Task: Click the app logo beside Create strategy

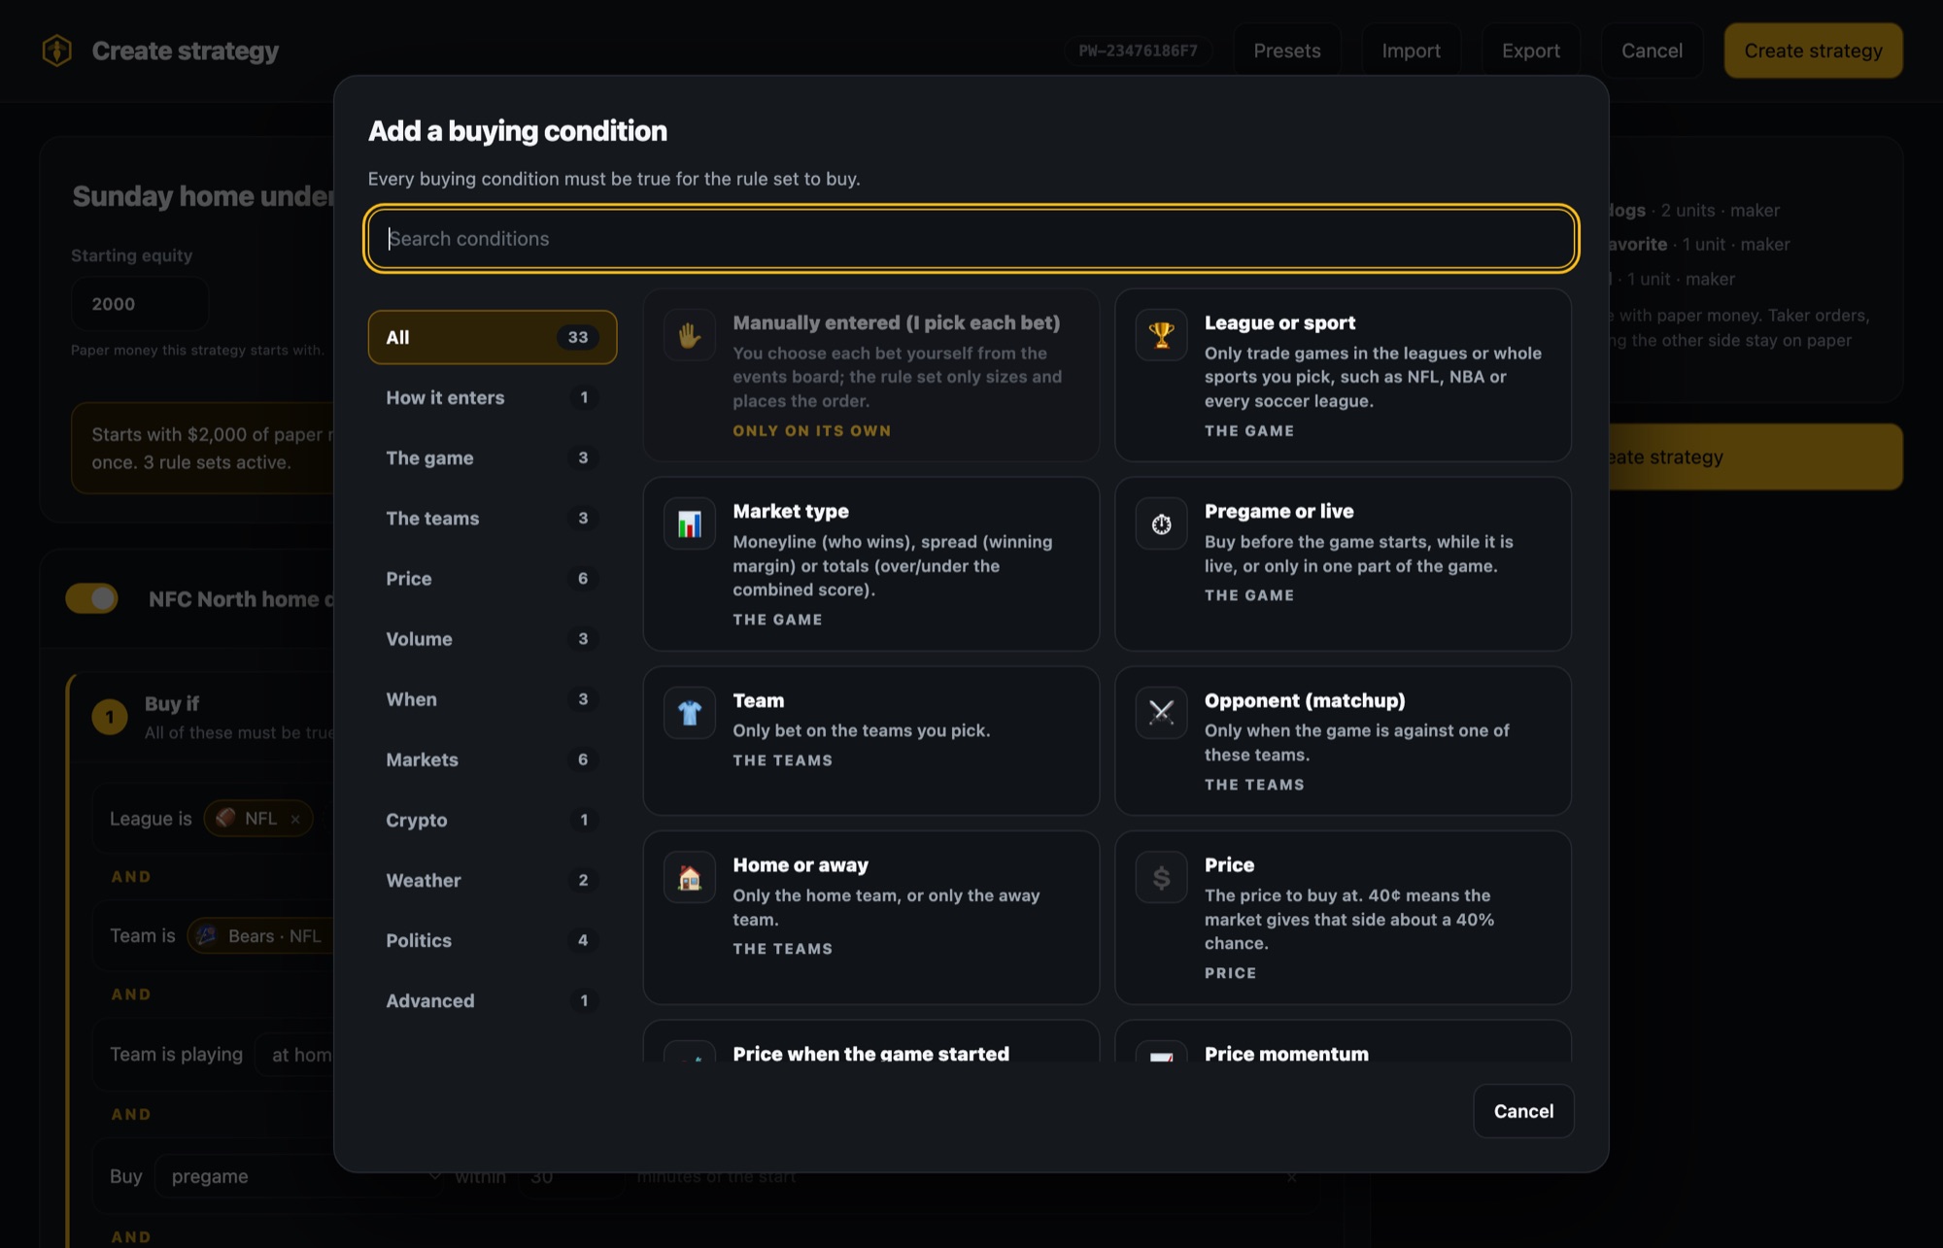Action: coord(57,51)
